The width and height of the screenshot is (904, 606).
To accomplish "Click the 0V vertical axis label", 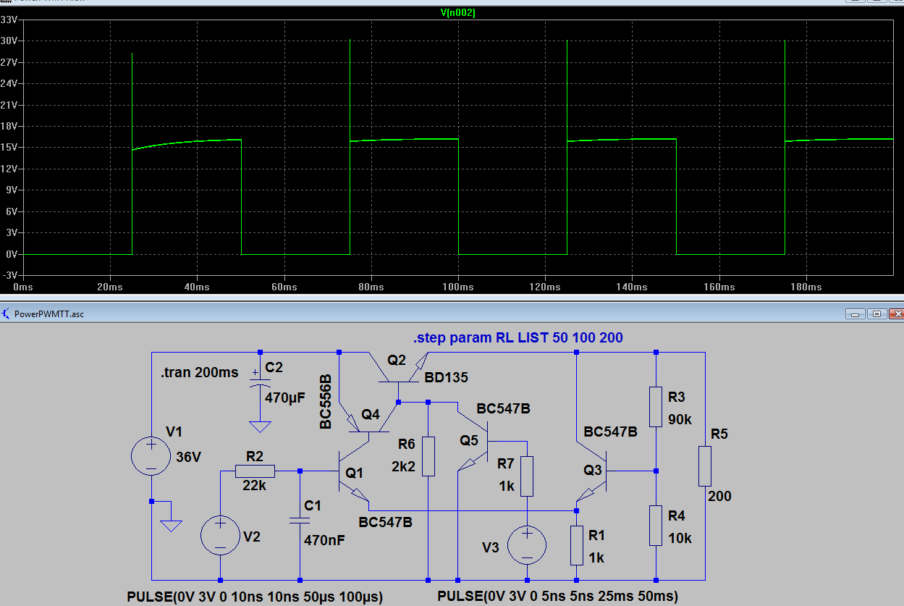I will click(11, 254).
